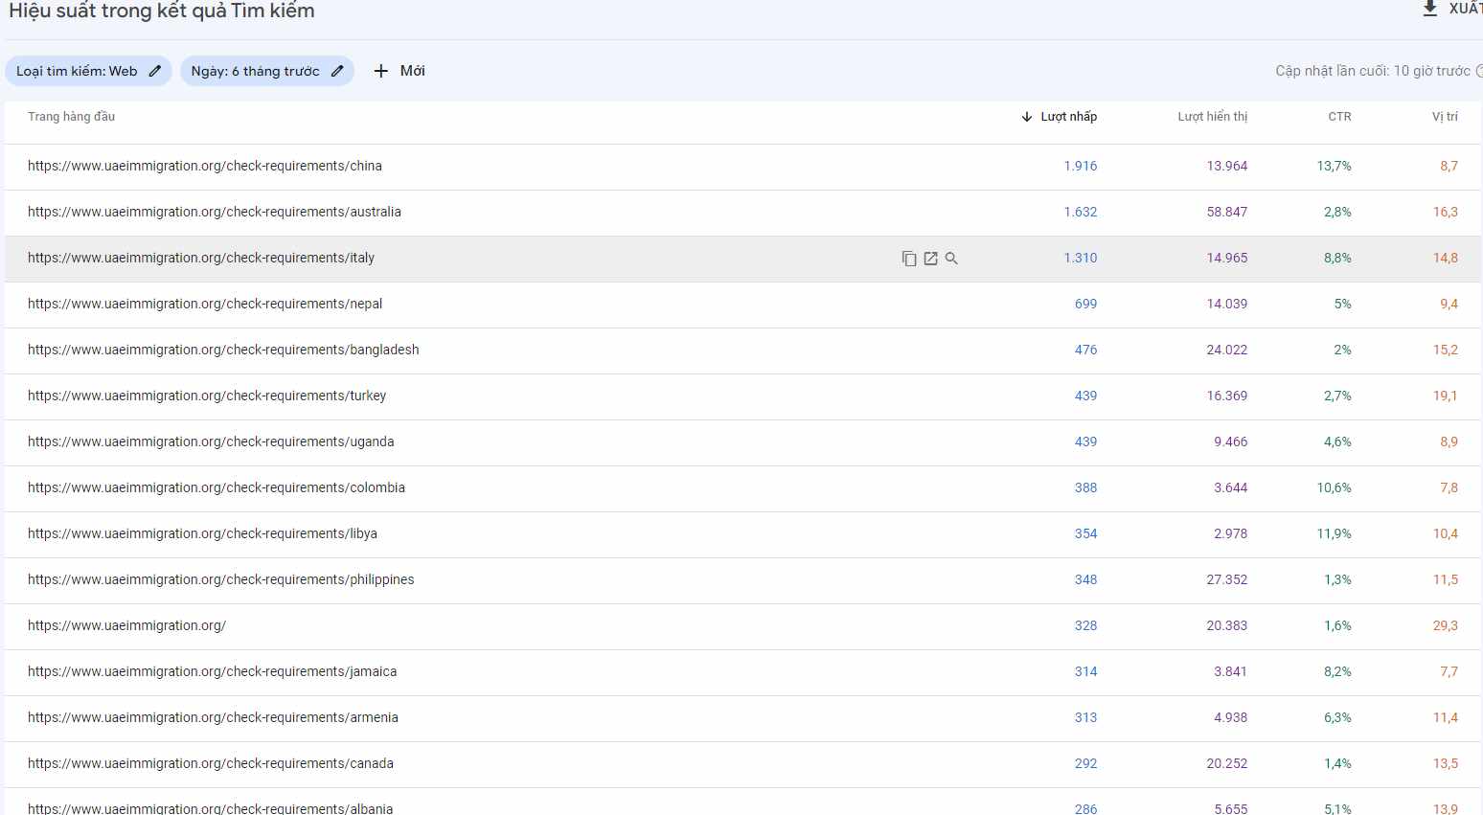The width and height of the screenshot is (1483, 815).
Task: Select the check-requirements/turkey row URL
Action: tap(207, 396)
